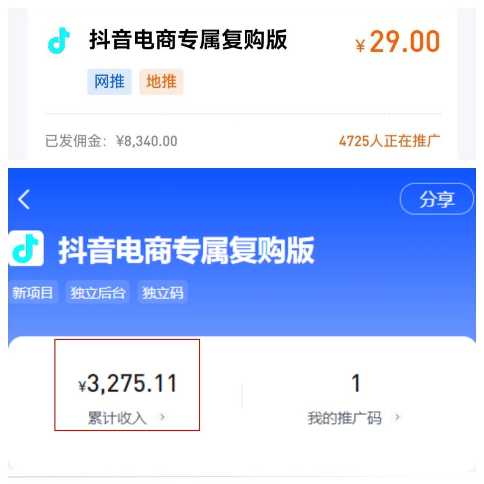This screenshot has height=484, width=484.
Task: Select the 网推 tag
Action: [x=110, y=82]
